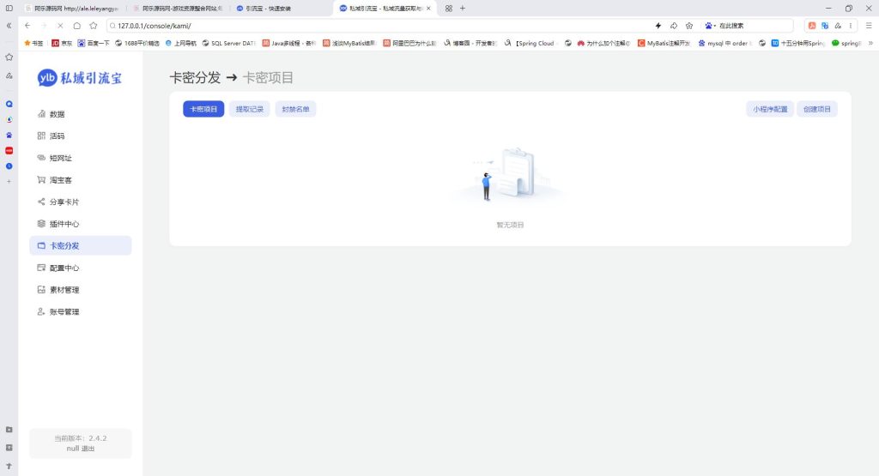The width and height of the screenshot is (879, 476).
Task: Expand bookmarks overflow chevron
Action: pyautogui.click(x=870, y=43)
